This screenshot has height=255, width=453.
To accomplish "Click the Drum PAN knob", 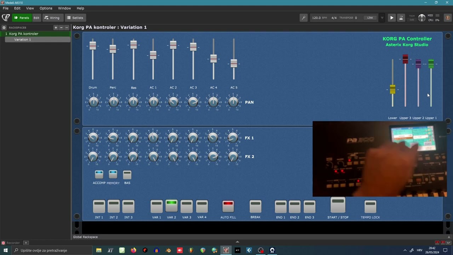I will pos(93,102).
